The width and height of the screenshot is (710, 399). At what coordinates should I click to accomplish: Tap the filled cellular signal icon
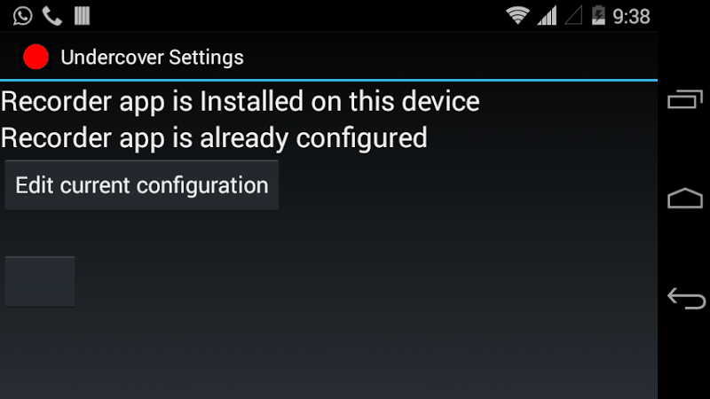coord(547,16)
